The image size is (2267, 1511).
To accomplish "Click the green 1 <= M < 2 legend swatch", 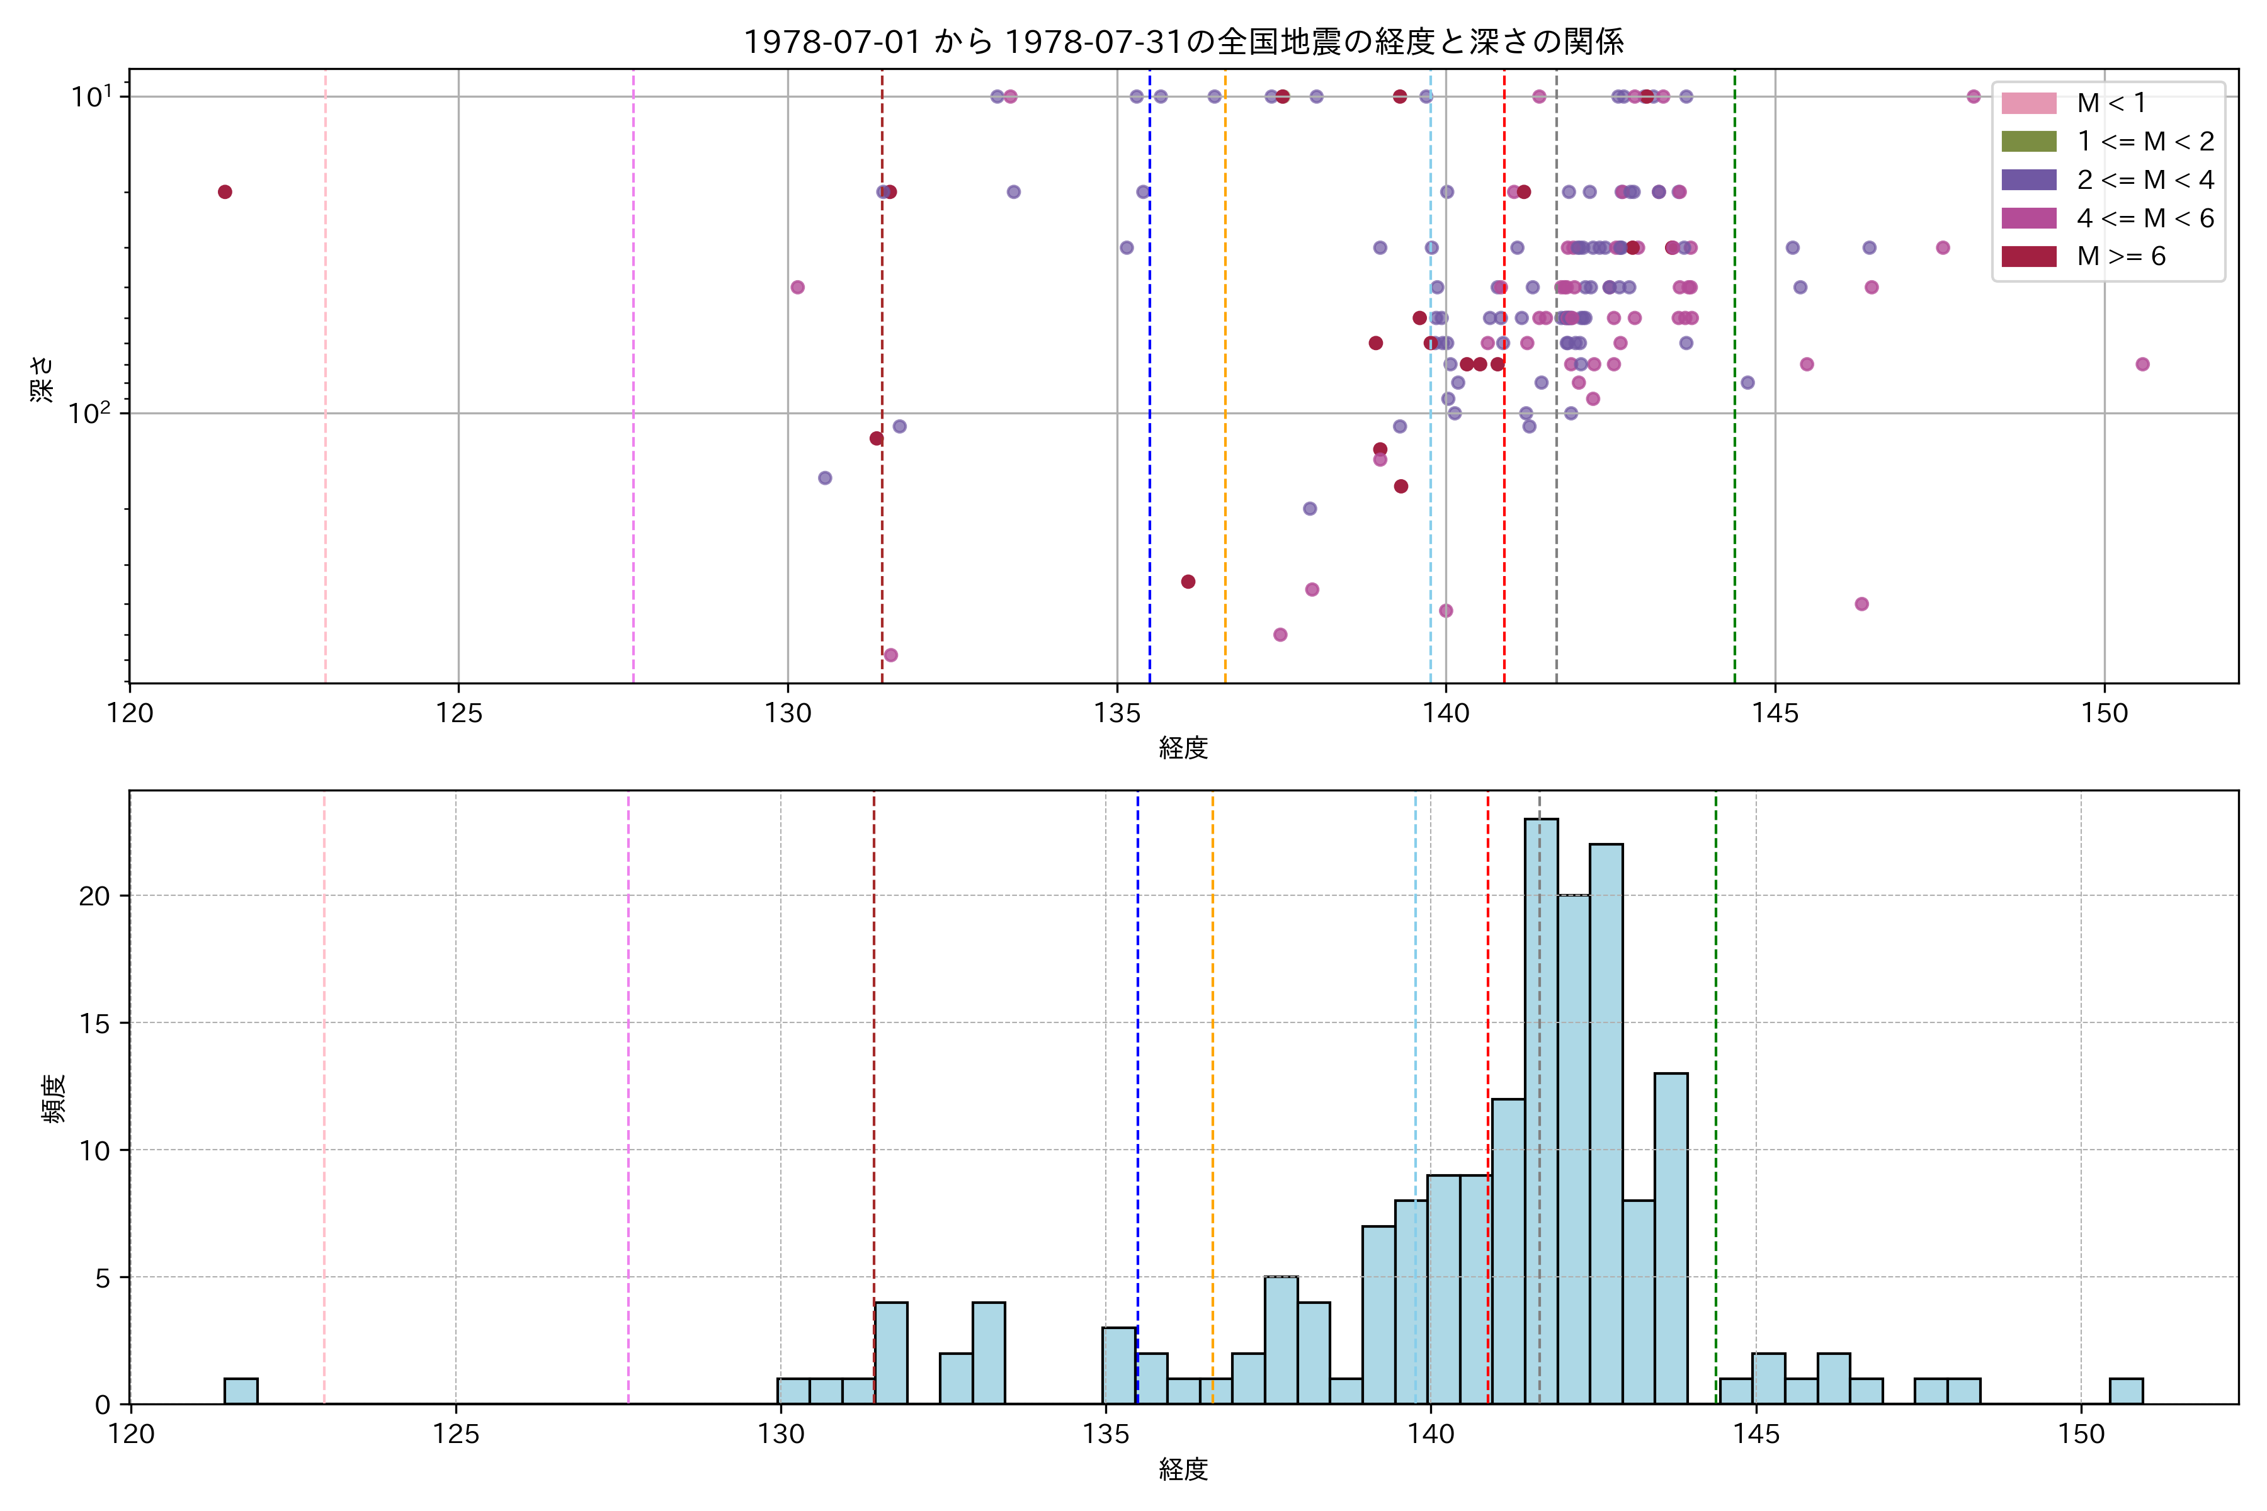I will [x=2028, y=142].
